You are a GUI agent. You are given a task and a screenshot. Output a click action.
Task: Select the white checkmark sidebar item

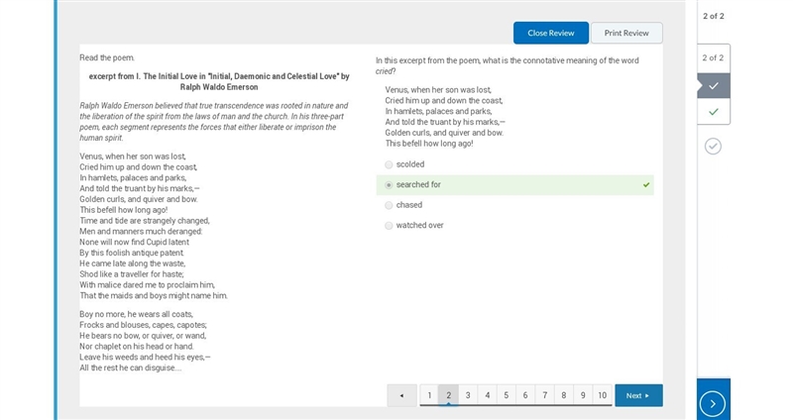713,86
